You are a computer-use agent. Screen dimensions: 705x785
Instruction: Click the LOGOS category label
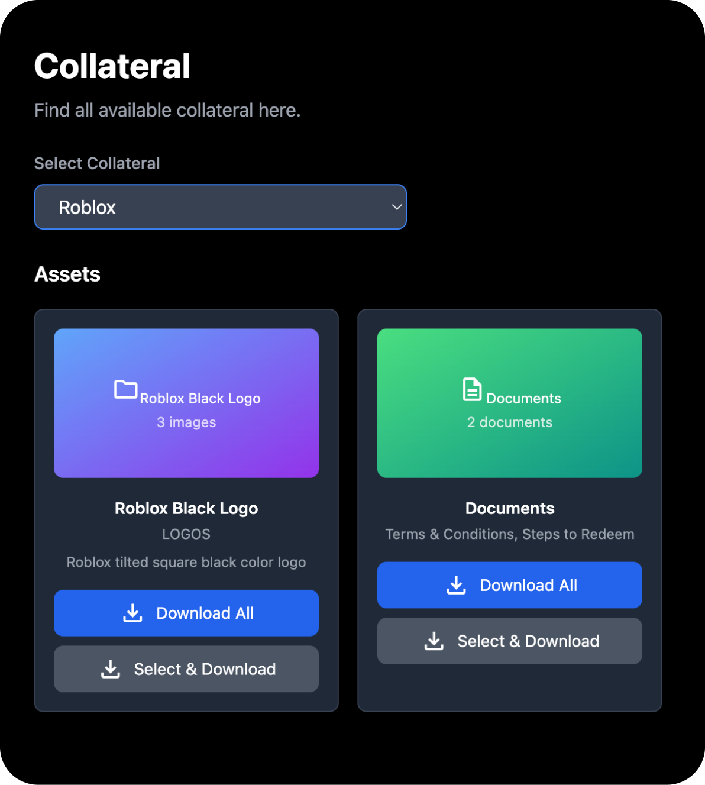pos(186,534)
